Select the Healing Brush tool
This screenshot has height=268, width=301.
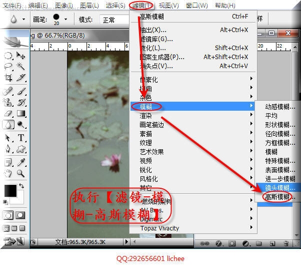(x=8, y=91)
